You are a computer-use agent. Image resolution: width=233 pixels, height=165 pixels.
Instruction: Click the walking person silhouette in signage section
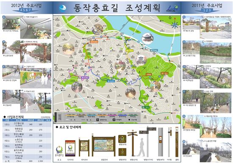141,148
